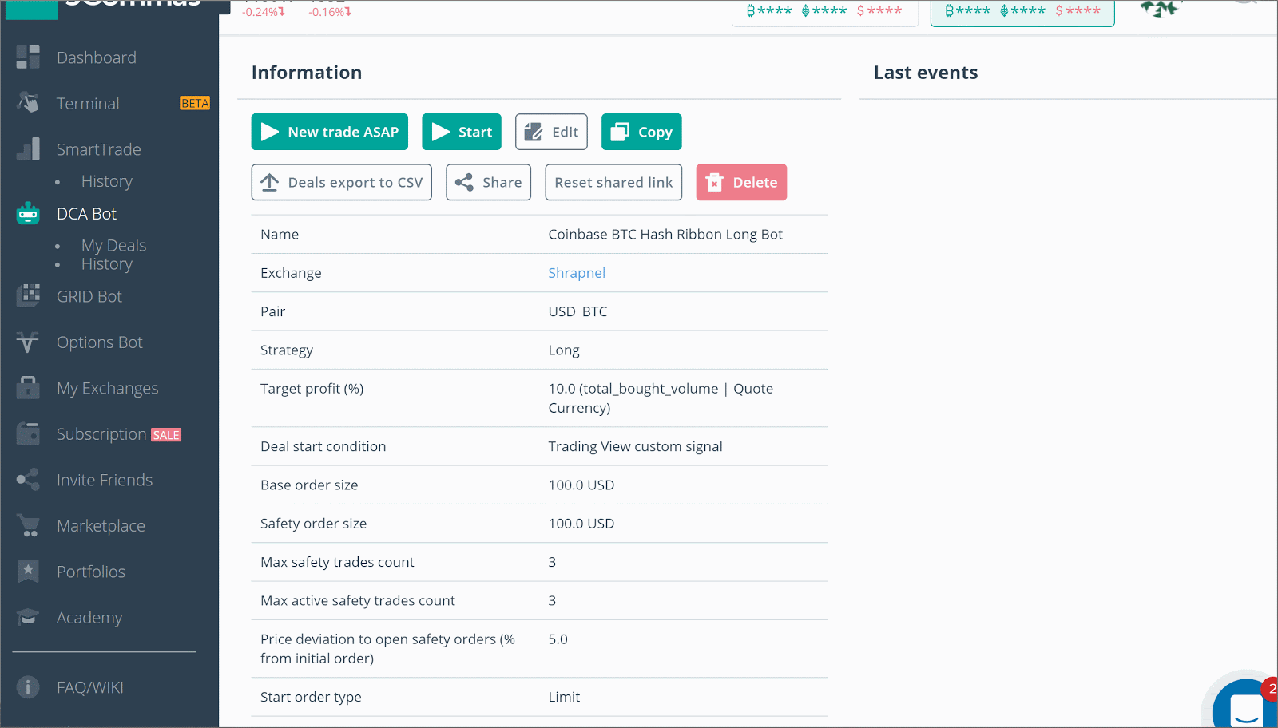Click the Invite Friends share icon
The height and width of the screenshot is (728, 1278).
click(28, 479)
